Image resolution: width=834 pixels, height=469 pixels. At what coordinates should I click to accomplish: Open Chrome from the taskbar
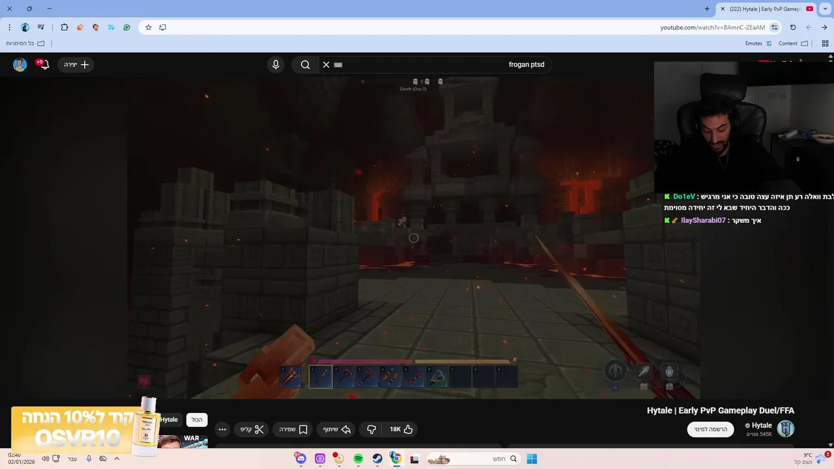coord(395,459)
